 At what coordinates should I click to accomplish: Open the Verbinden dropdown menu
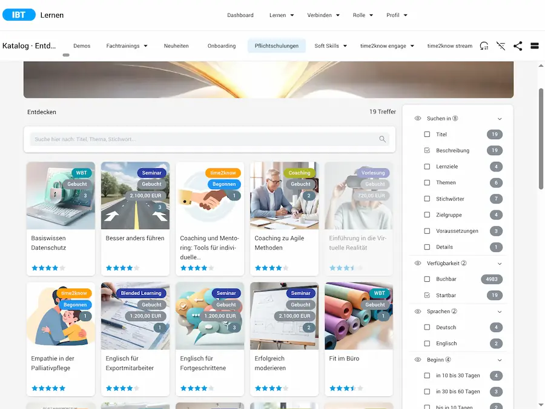(x=323, y=15)
